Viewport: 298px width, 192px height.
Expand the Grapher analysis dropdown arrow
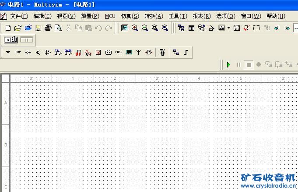point(228,28)
